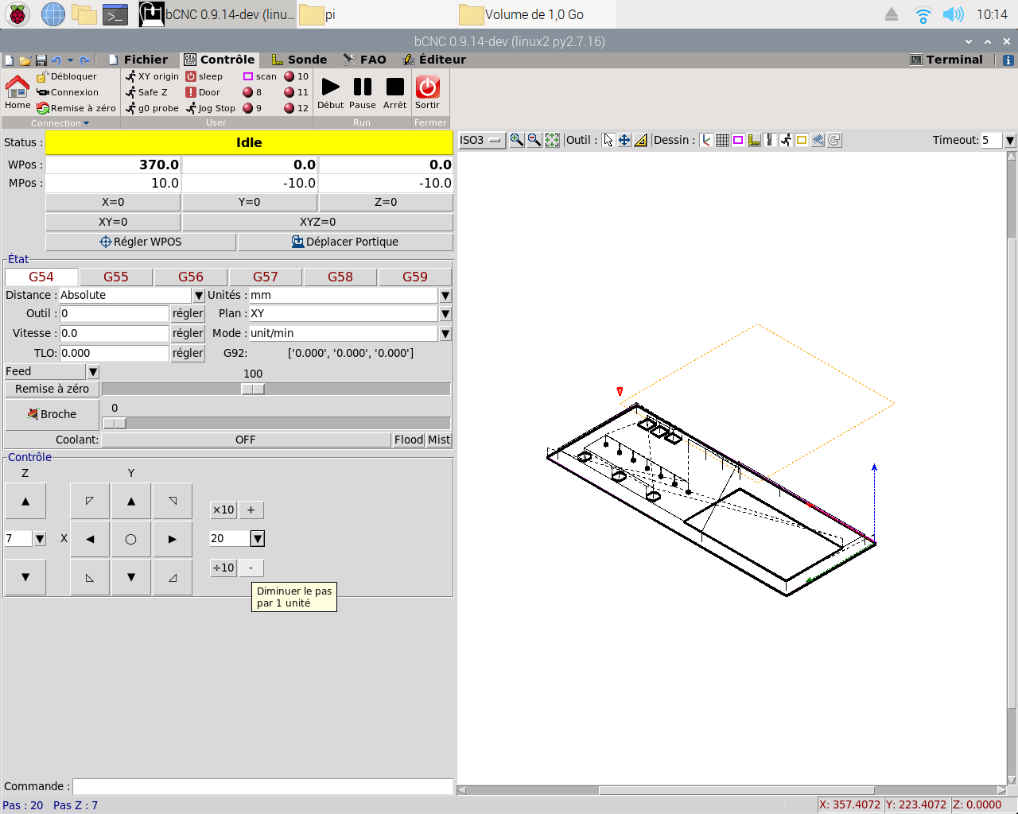Click Régler WPOS button
Viewport: 1018px width, 814px height.
click(x=141, y=242)
